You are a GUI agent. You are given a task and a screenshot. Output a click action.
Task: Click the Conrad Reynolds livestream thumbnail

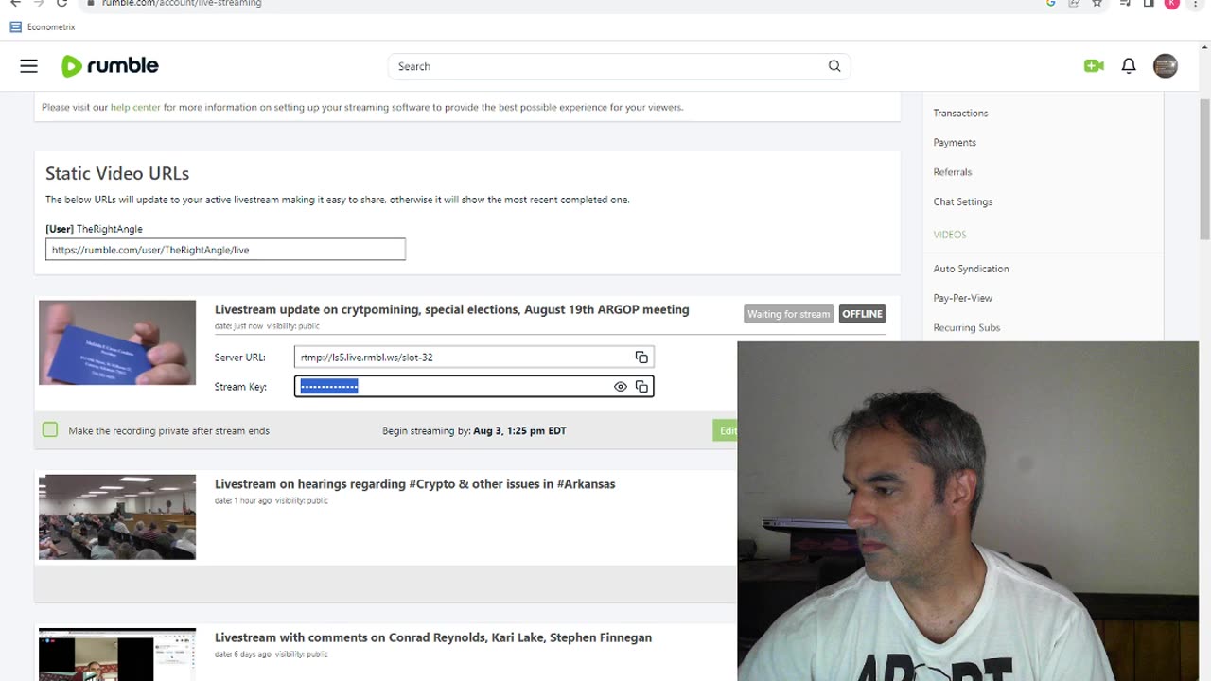point(117,655)
